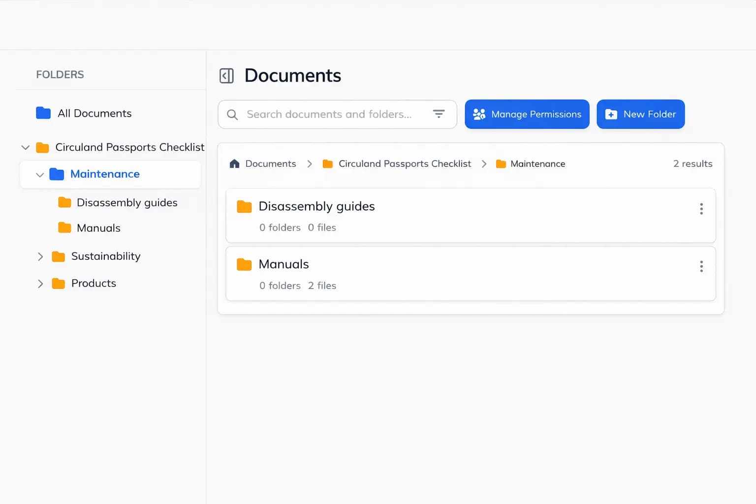Collapse the sidebar panel icon beside Documents
This screenshot has width=756, height=504.
point(226,76)
